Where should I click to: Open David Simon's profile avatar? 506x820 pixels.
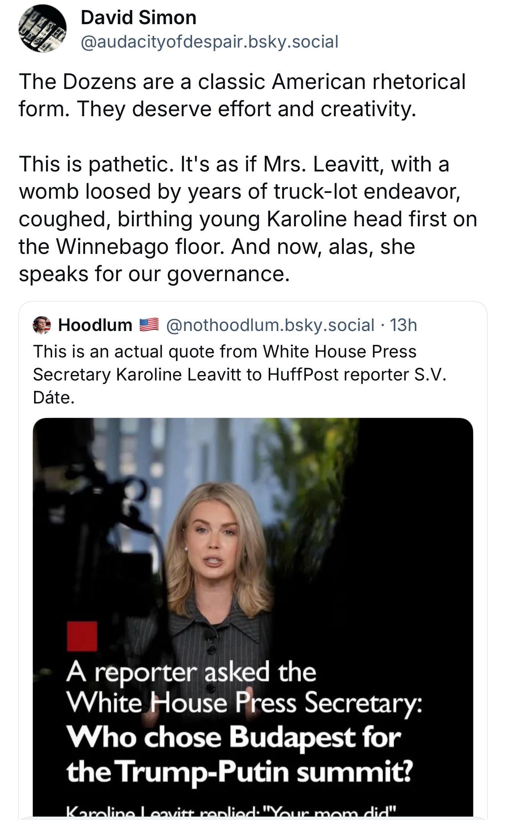pyautogui.click(x=43, y=28)
